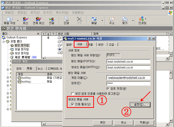The width and height of the screenshot is (174, 127).
Task: Click the message list horizontal scrollbar right arrow
Action: (167, 58)
